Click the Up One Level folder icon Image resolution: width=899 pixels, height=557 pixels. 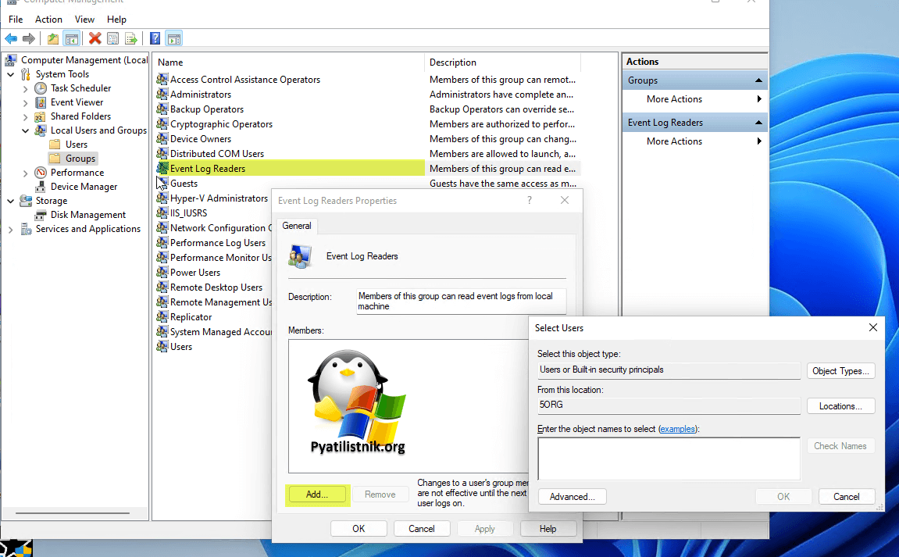[53, 38]
